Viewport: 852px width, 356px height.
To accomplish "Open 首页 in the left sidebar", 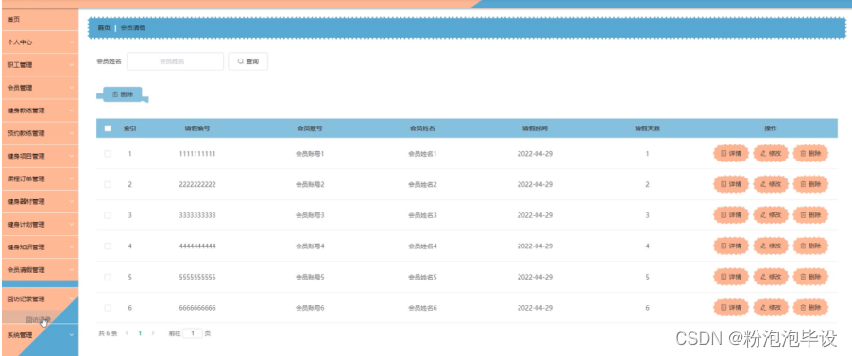I will [41, 19].
